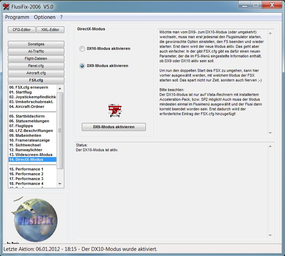Screen dimensions: 285x256
Task: Select 11. Sichtwechsel list entry
Action: 33,145
